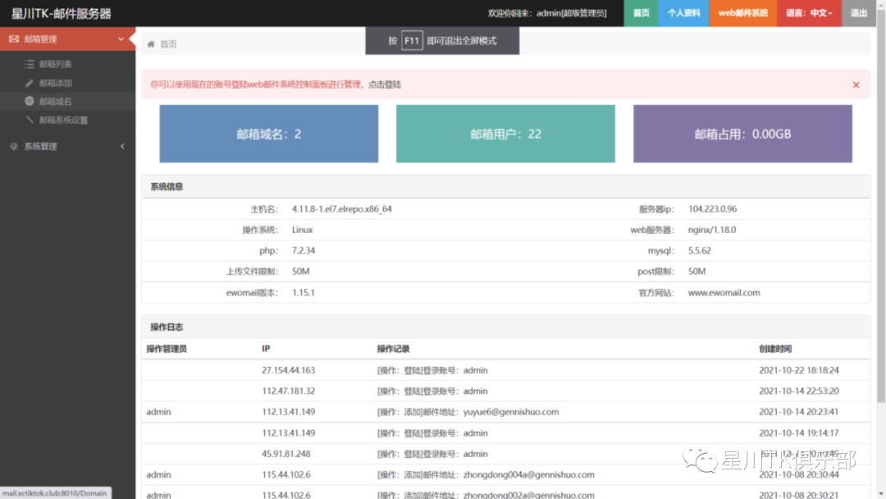Click timestamp 2021-10-14 22:53:20
Screen dimensions: 886x499
click(799, 391)
